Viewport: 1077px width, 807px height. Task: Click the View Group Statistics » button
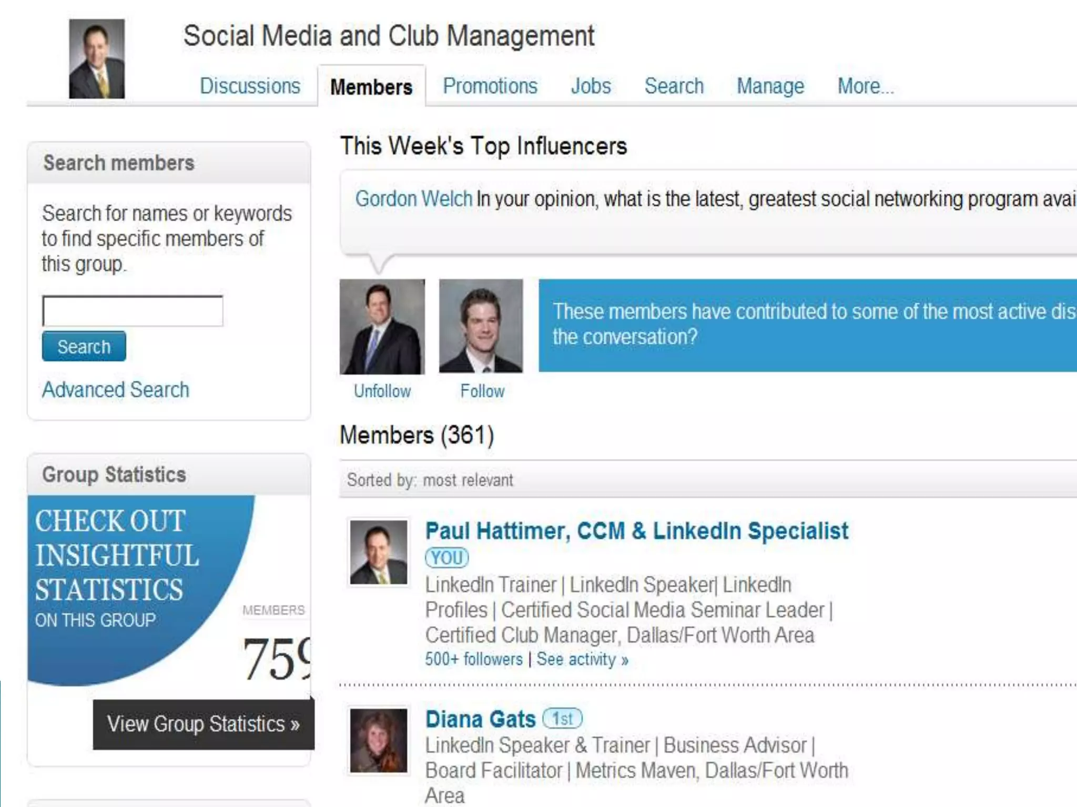pos(204,725)
